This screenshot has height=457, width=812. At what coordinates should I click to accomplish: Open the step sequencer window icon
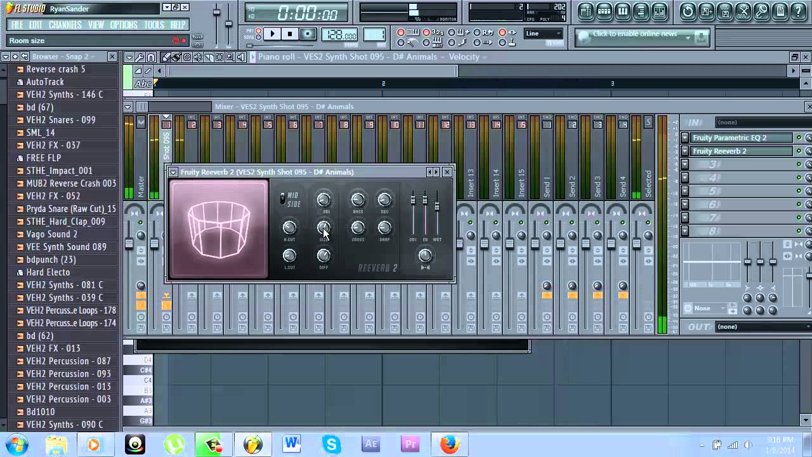click(604, 11)
